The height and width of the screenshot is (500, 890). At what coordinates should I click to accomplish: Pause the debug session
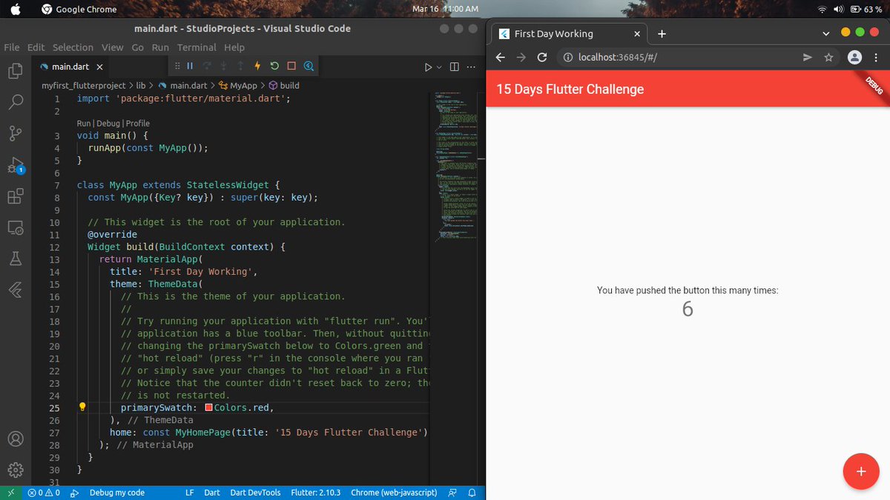tap(191, 66)
